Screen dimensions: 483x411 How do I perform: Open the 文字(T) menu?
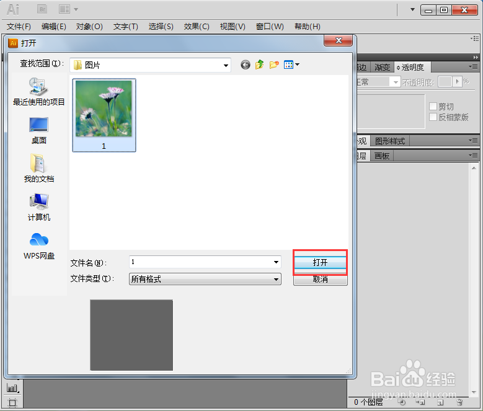click(x=125, y=27)
